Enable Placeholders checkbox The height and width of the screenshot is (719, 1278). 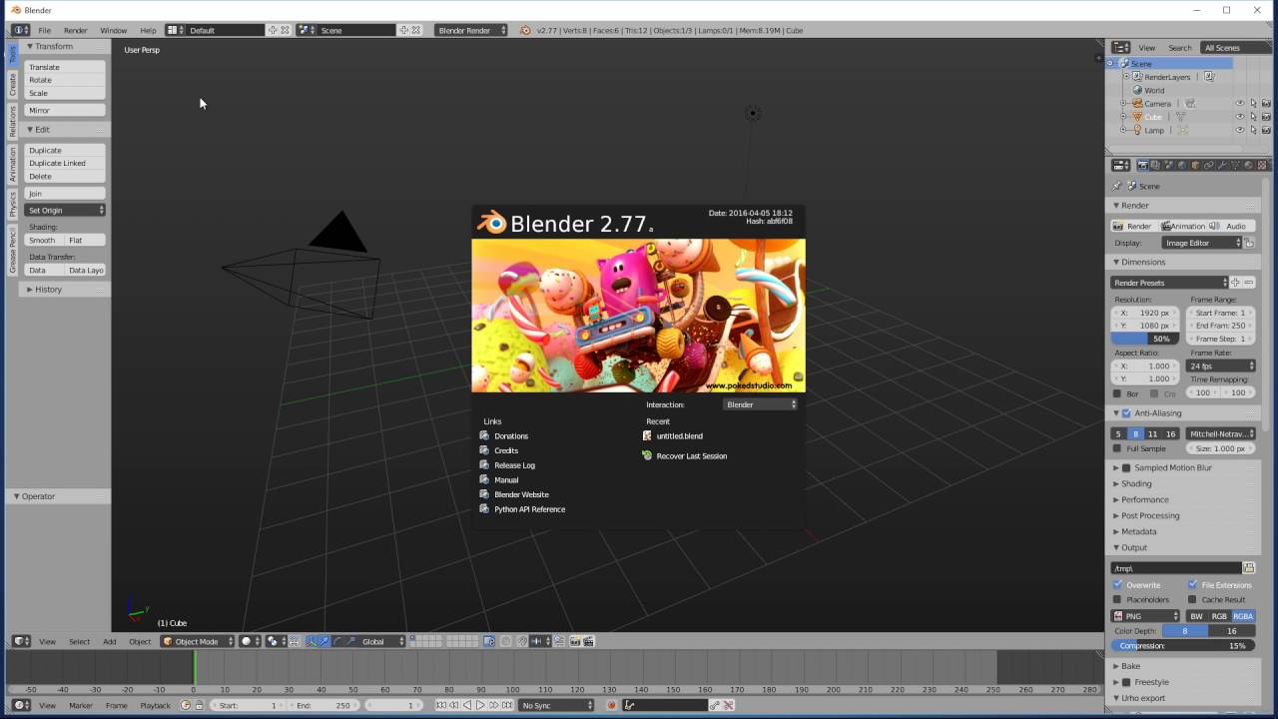pos(1117,599)
